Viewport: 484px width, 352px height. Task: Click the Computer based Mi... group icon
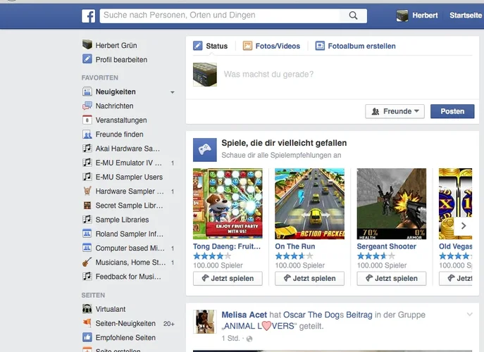[x=87, y=248]
